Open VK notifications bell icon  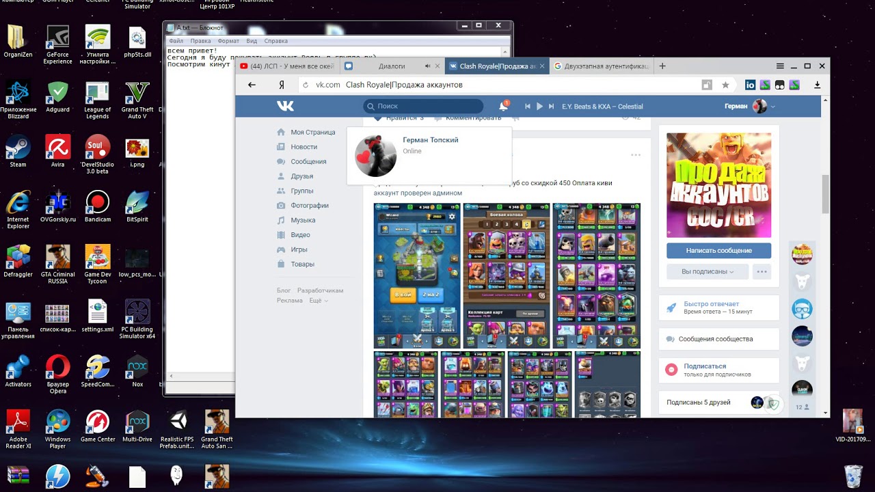tap(504, 106)
